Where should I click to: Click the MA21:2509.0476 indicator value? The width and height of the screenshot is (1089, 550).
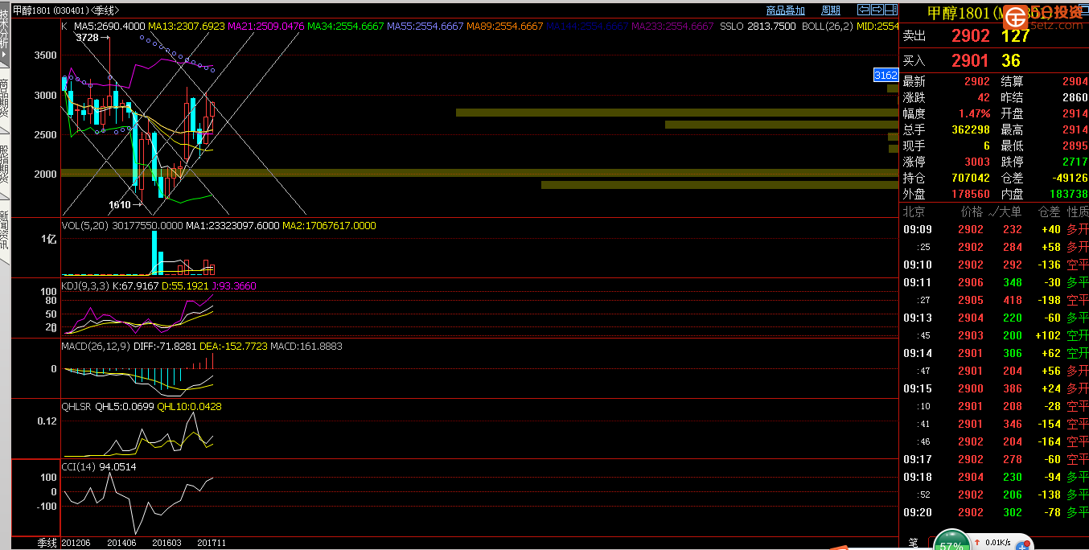tap(266, 26)
